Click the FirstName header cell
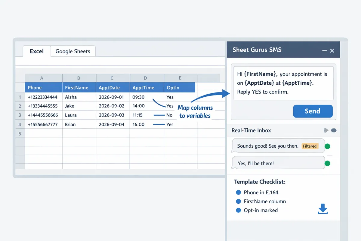 pyautogui.click(x=79, y=88)
